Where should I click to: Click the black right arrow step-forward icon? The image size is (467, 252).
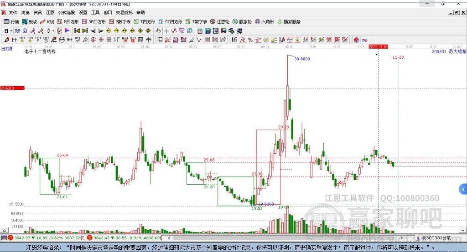click(x=101, y=31)
